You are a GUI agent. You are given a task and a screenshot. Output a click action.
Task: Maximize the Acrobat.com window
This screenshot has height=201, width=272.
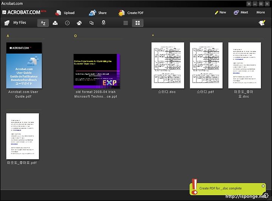261,4
